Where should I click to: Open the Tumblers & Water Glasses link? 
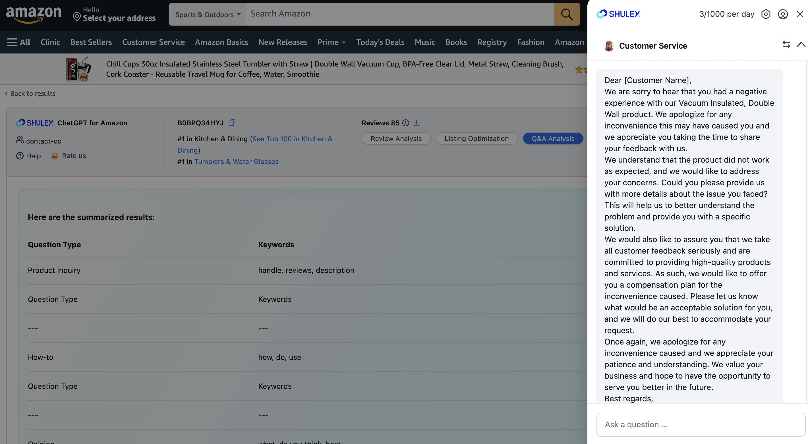237,161
